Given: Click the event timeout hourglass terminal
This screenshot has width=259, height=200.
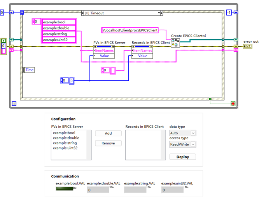Looking at the screenshot, I should 22,12.
